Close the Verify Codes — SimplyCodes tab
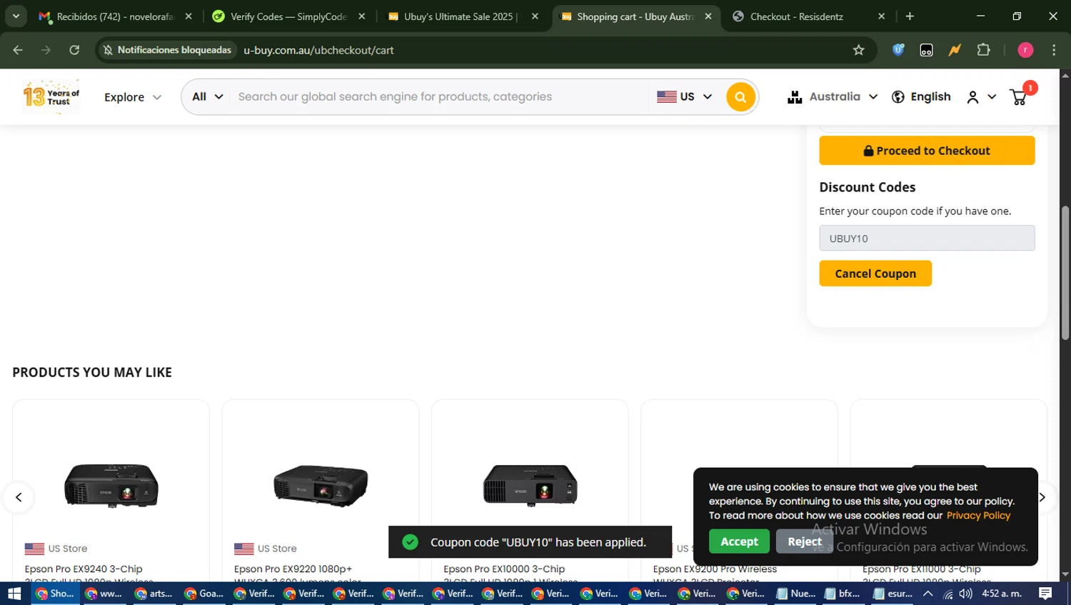 point(362,16)
